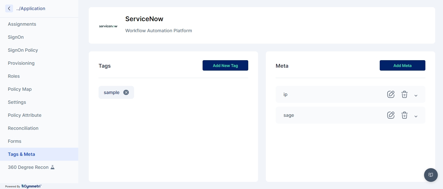The image size is (443, 189).
Task: Select Roles in the sidebar
Action: (x=14, y=76)
